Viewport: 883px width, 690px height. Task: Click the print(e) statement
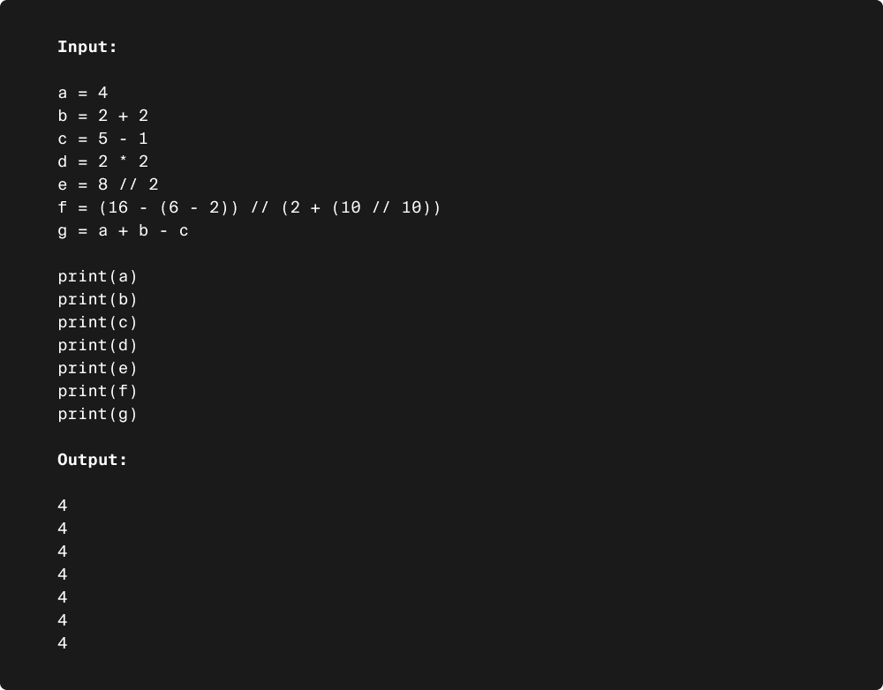97,368
